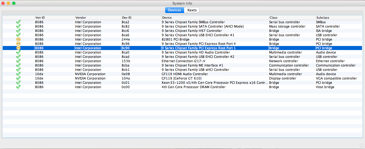The width and height of the screenshot is (365, 149).
Task: Select the 82801 PCI Bridge device name
Action: tap(175, 39)
